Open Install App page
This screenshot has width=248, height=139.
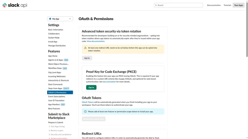[x=53, y=42]
